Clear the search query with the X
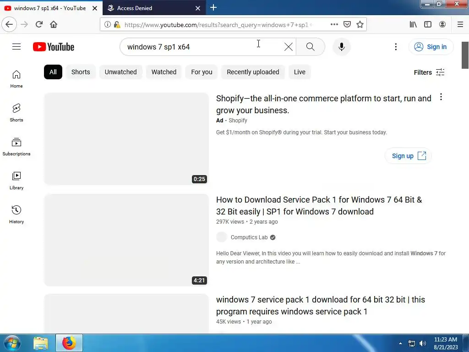469x352 pixels. point(289,47)
